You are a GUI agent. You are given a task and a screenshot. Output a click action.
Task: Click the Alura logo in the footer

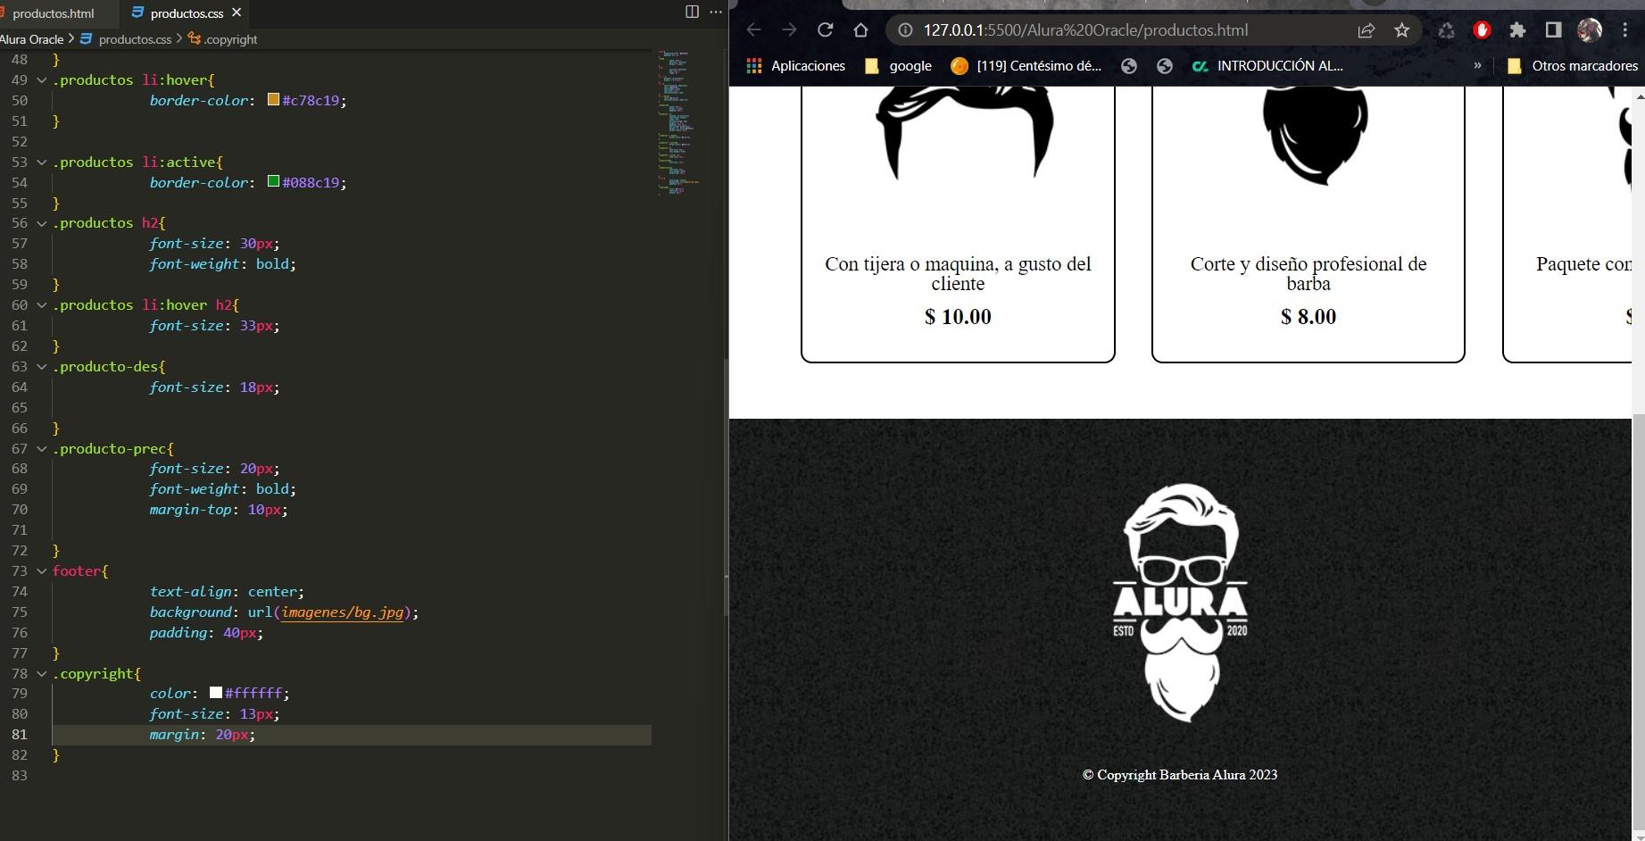pyautogui.click(x=1180, y=603)
